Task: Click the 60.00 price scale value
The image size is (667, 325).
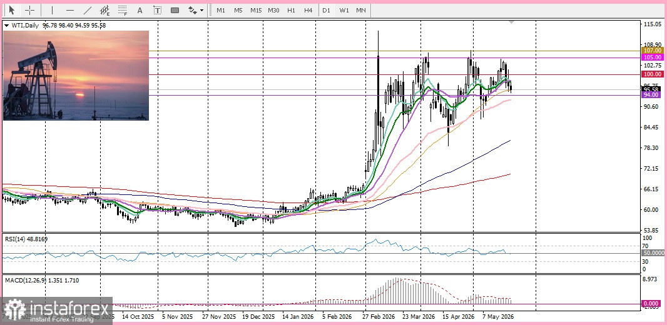Action: point(651,209)
